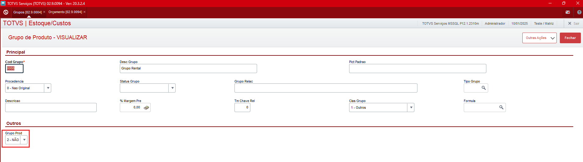Click the Desc Grupo field with Grupo Rental

188,69
